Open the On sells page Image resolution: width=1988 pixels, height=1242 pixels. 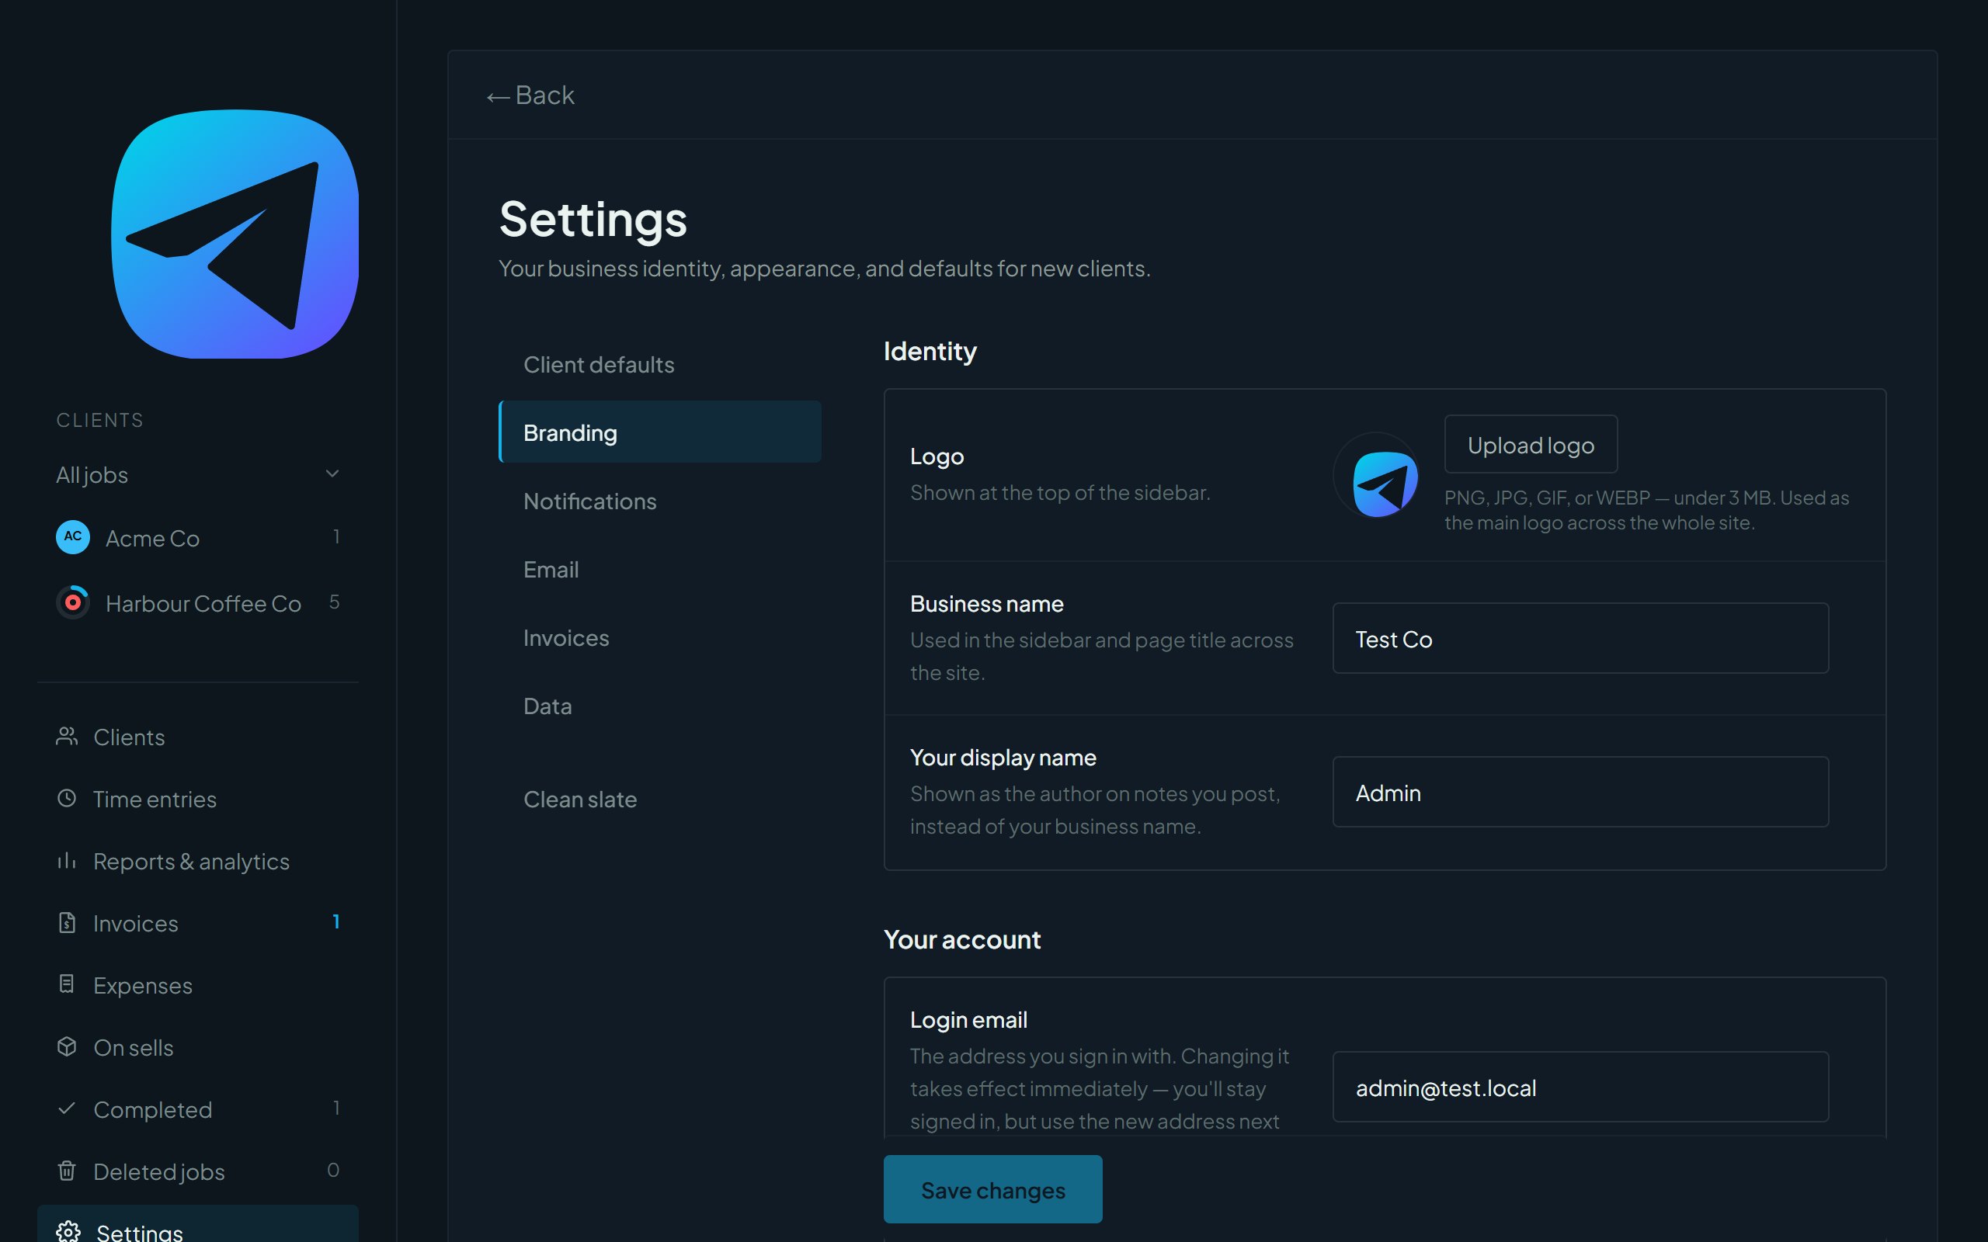click(198, 1046)
